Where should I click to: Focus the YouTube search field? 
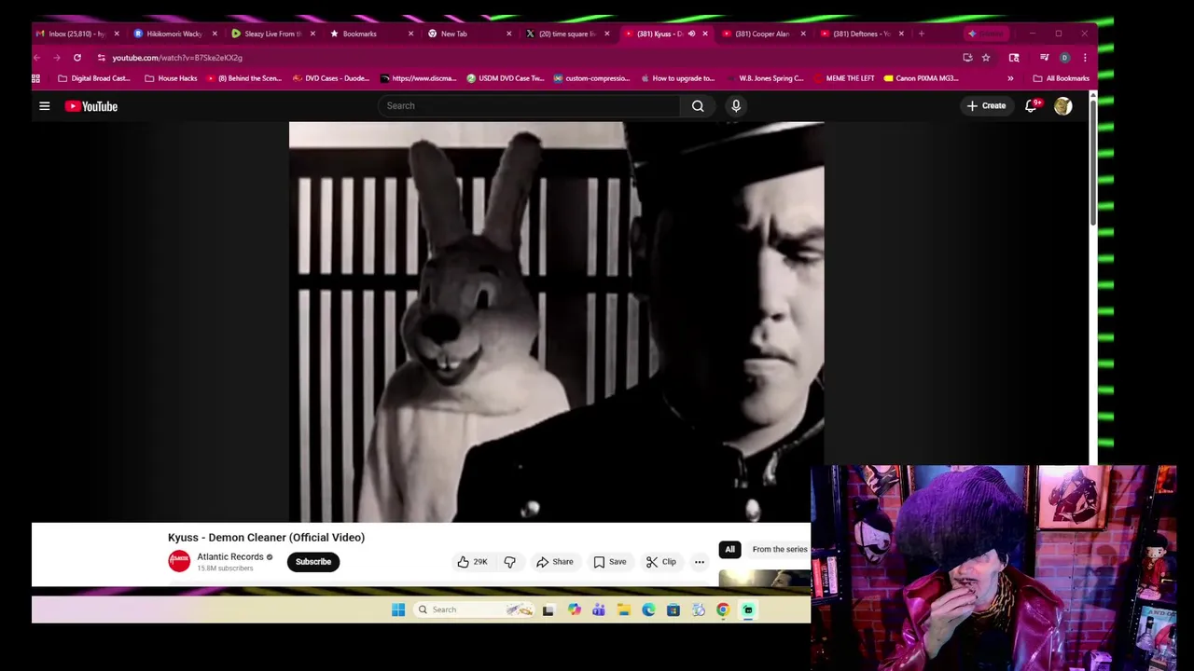(529, 106)
